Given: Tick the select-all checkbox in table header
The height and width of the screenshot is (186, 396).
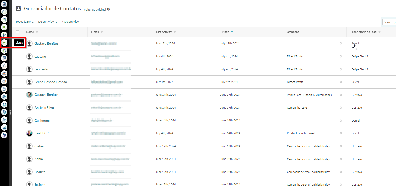Looking at the screenshot, I should click(18, 32).
